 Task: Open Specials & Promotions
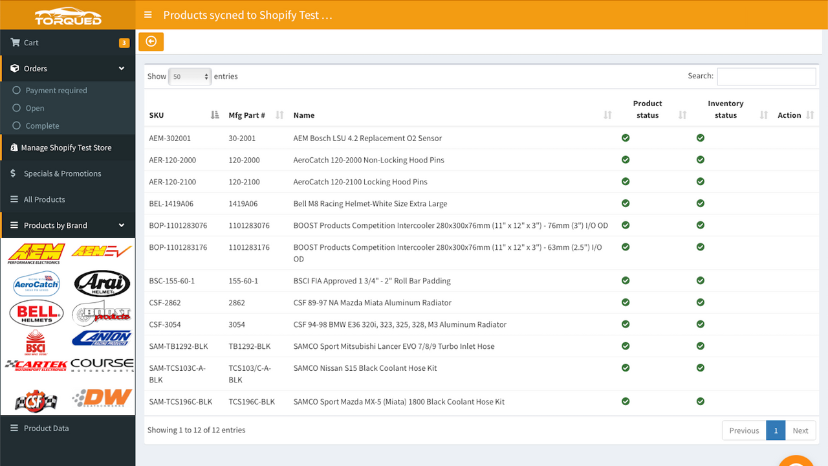(x=67, y=173)
